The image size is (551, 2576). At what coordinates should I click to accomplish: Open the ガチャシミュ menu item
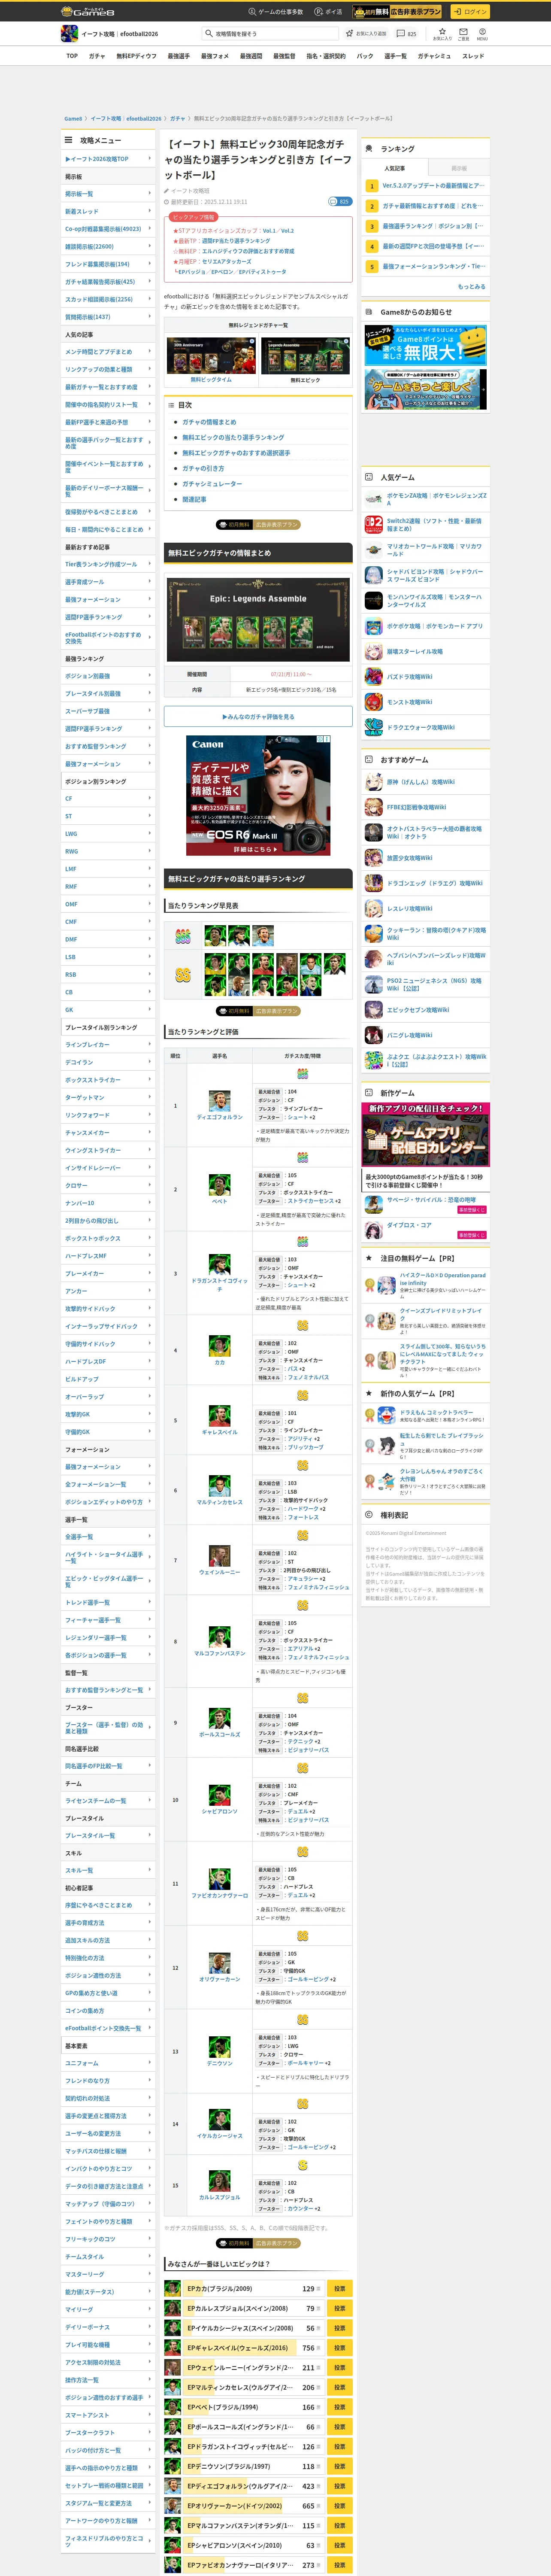coord(434,56)
